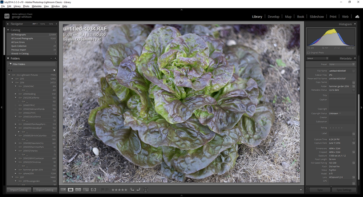
Task: Set rating dots in Metadata panel
Action: (336, 128)
